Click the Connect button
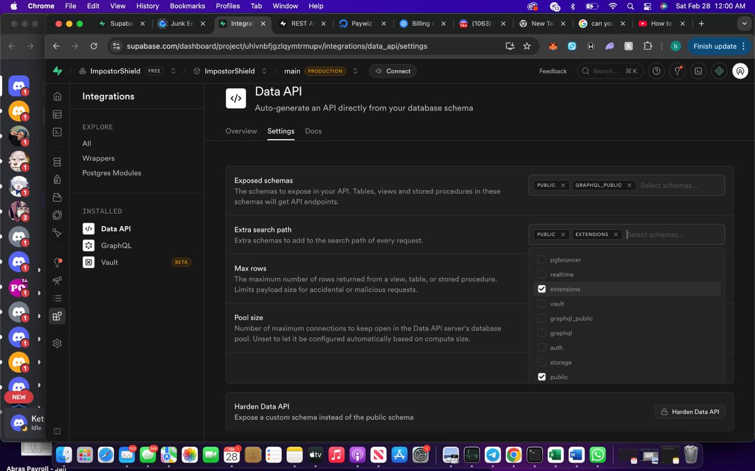This screenshot has height=471, width=755. coord(393,71)
